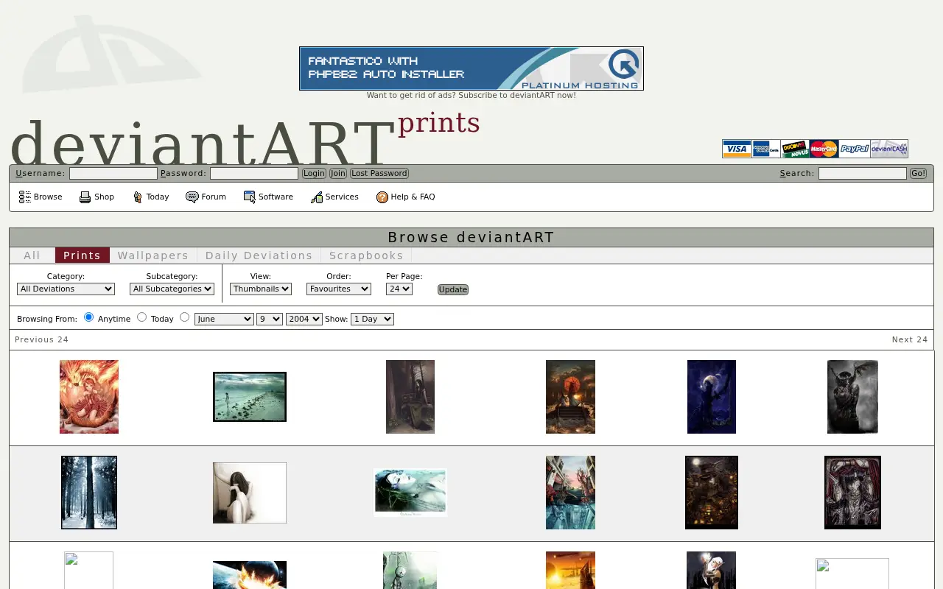Viewport: 943px width, 589px height.
Task: Click the PayPal payment icon
Action: tap(854, 149)
